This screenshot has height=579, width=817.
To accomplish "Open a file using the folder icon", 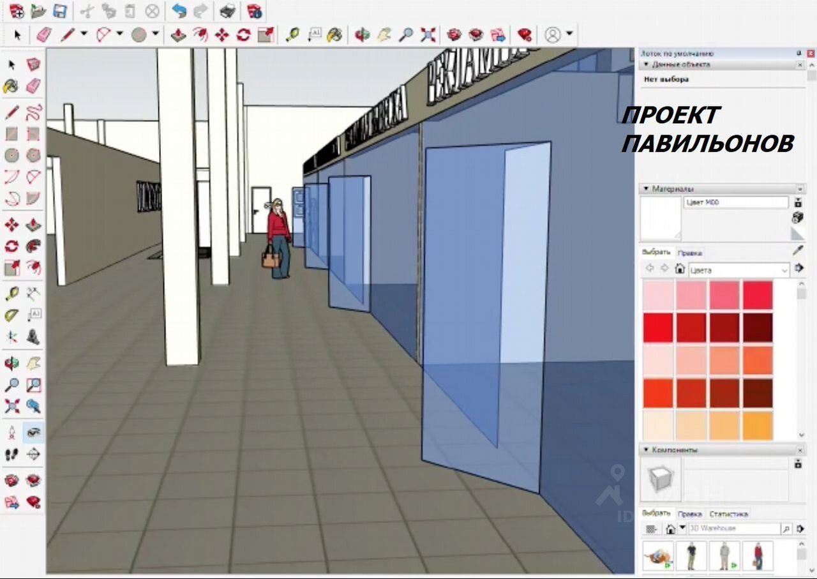I will tap(38, 11).
